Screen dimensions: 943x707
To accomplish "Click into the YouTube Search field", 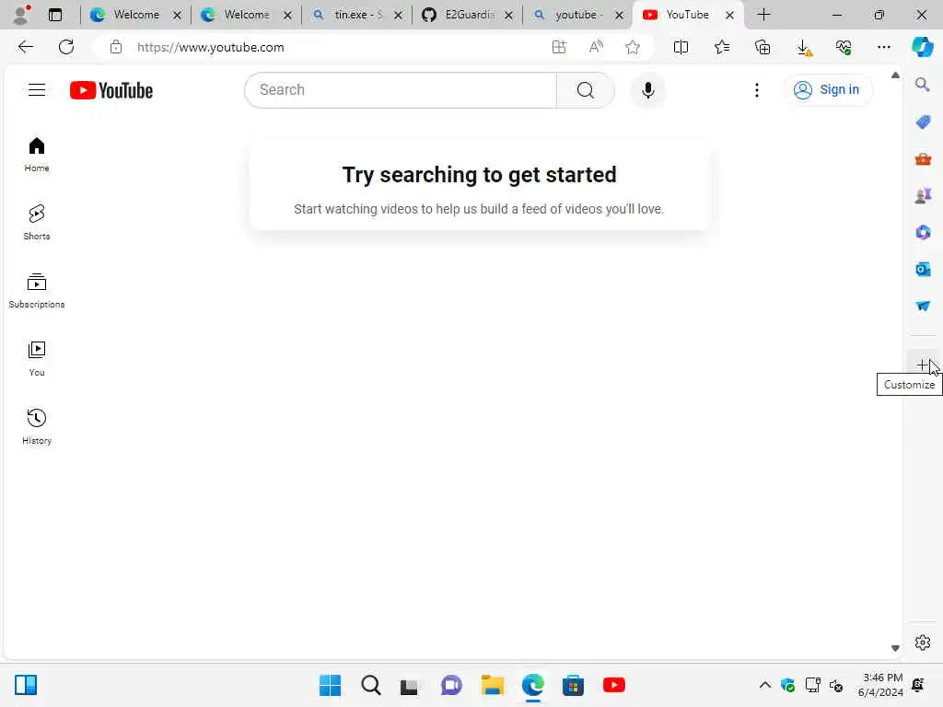I will (401, 90).
